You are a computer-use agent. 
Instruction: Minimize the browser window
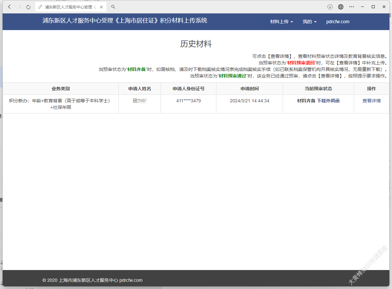(362, 7)
